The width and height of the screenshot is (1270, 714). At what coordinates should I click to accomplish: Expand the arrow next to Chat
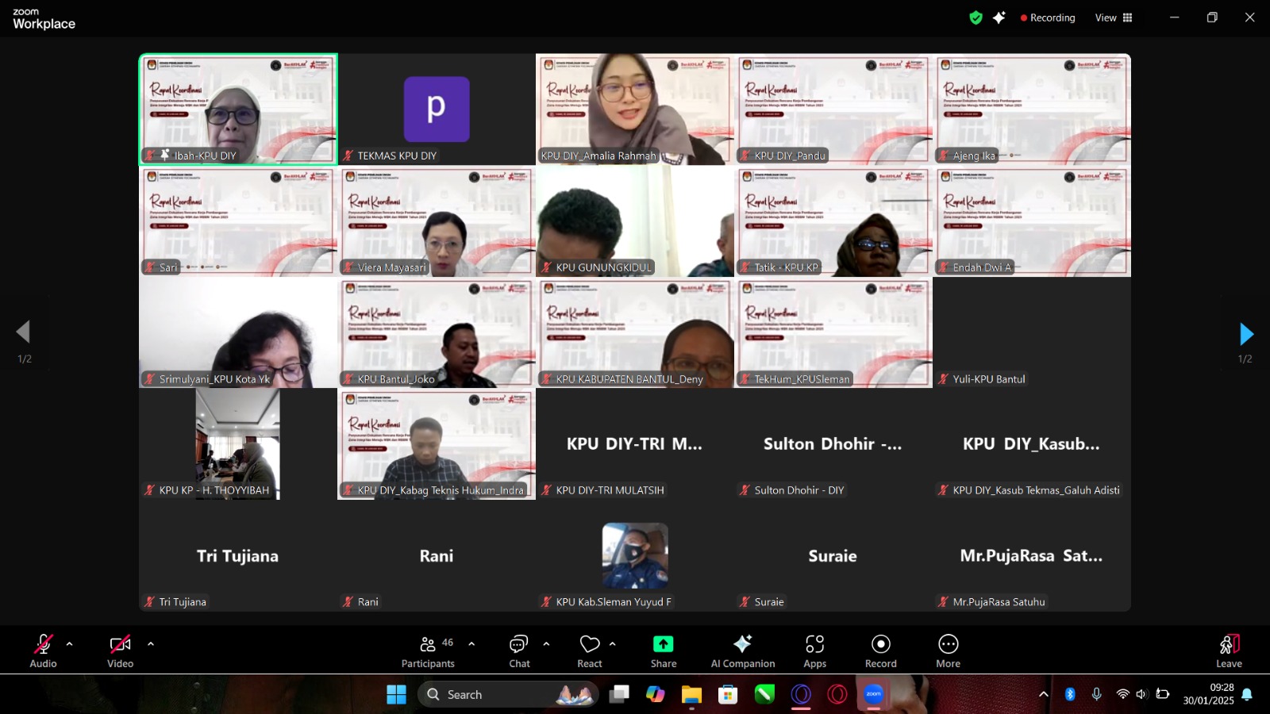click(546, 644)
